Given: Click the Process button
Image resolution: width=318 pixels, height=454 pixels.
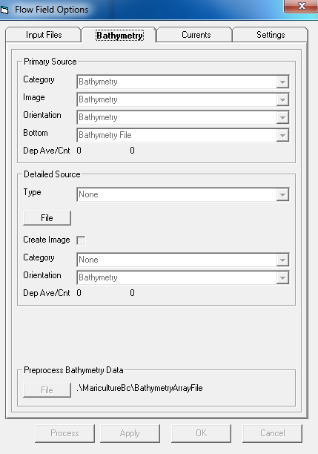Looking at the screenshot, I should tap(64, 433).
